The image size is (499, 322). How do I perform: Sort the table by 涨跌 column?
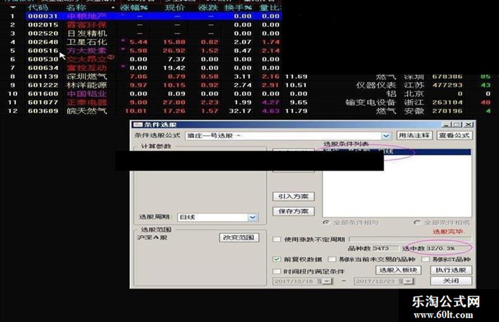[208, 7]
